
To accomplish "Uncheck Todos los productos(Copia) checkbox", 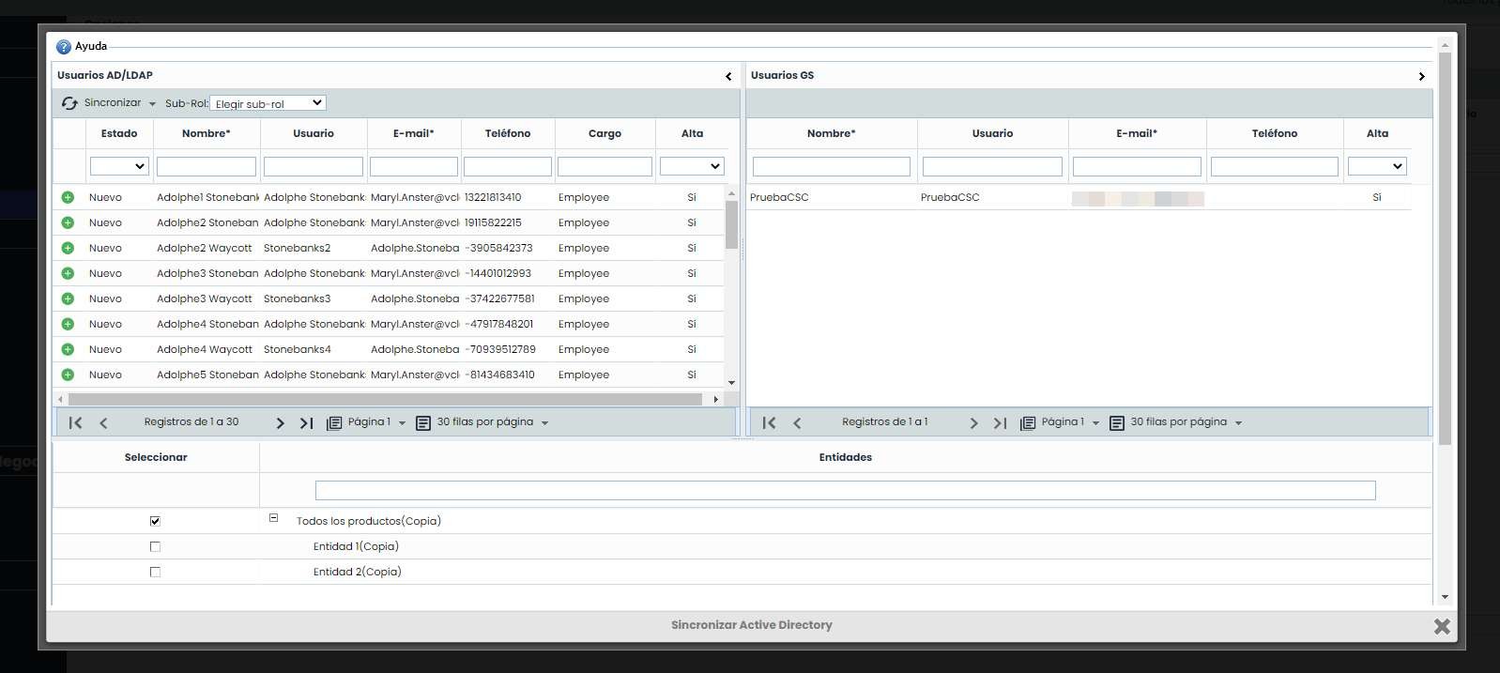I will pyautogui.click(x=155, y=521).
